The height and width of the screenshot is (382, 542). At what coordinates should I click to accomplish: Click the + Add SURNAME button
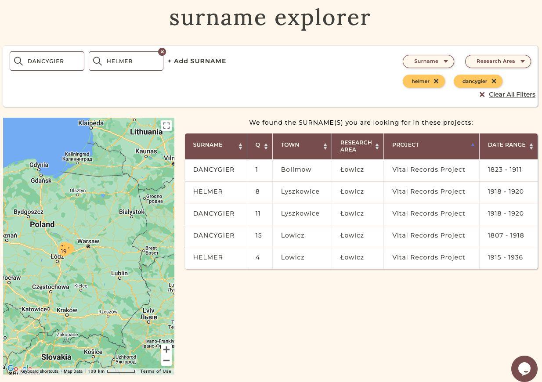[x=197, y=61]
